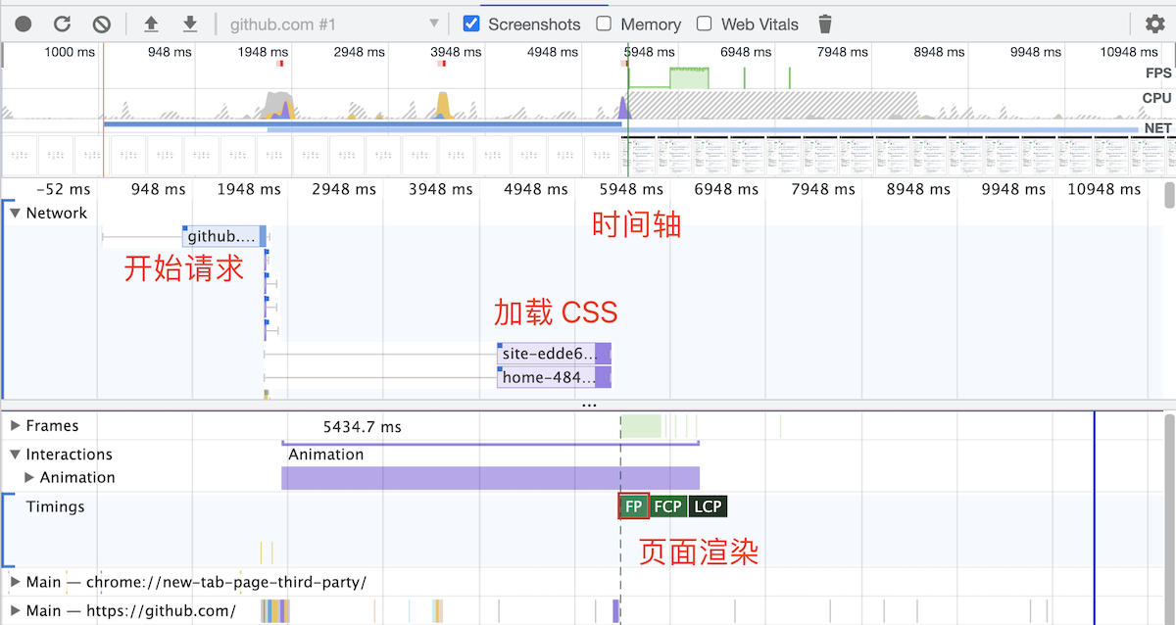
Task: Click the purple Animation interaction bar
Action: pos(490,478)
